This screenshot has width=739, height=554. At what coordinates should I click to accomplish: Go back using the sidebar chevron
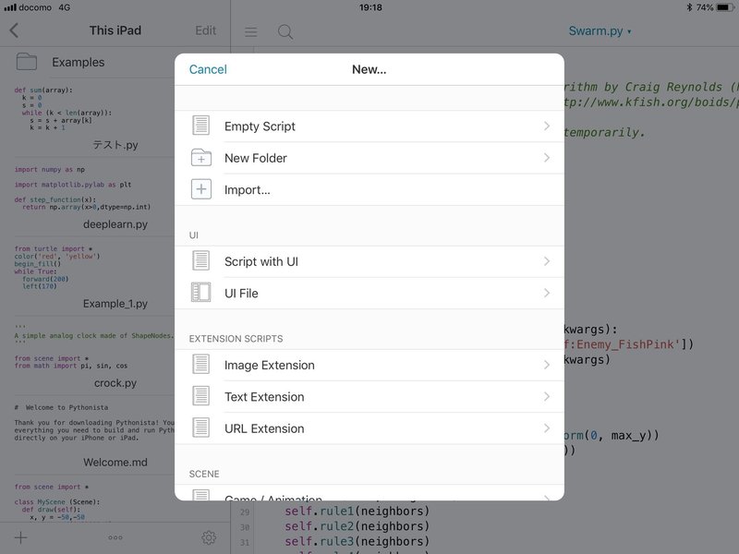(14, 30)
